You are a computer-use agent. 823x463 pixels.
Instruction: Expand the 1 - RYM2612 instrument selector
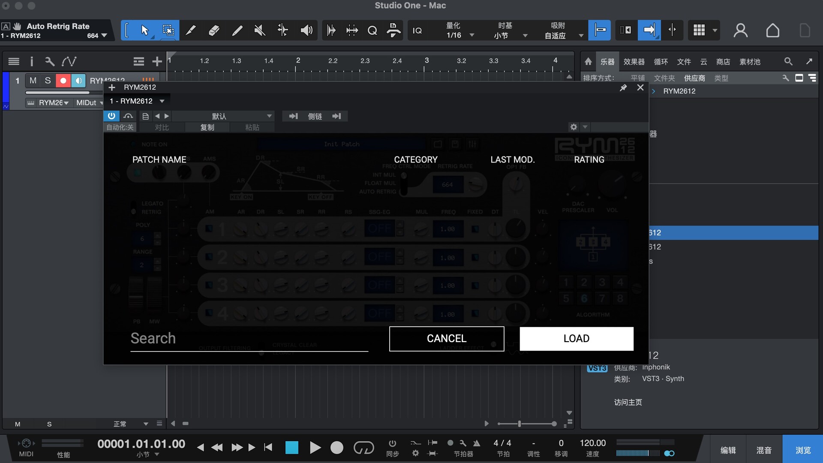pos(162,101)
